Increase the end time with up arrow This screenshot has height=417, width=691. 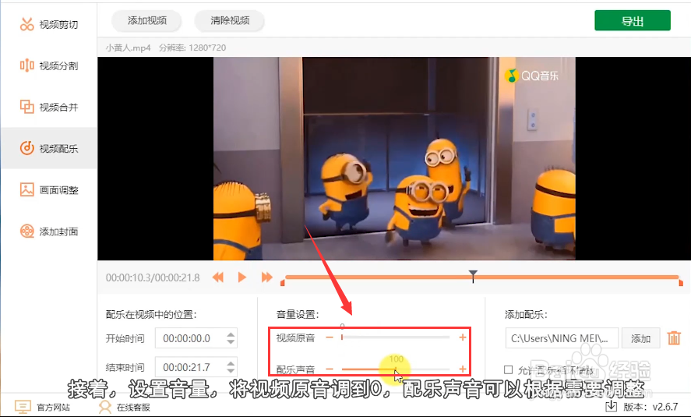point(231,364)
